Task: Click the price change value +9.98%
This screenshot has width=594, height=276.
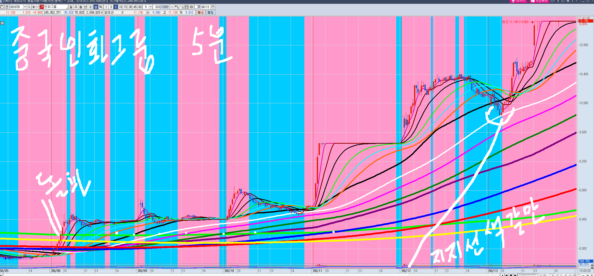Action: click(x=37, y=12)
